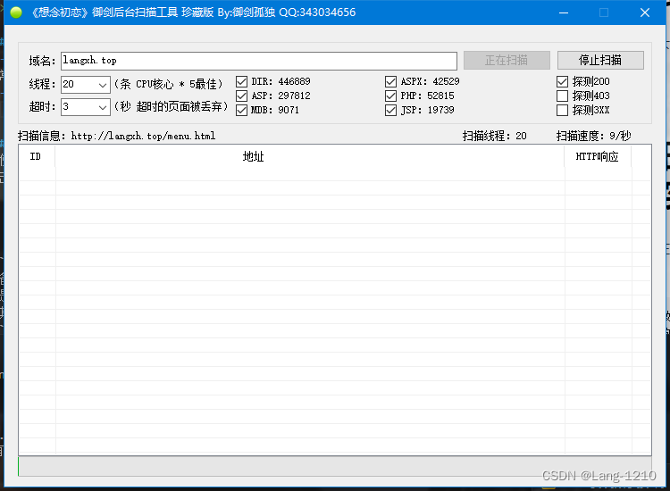Minimize the scanner window
This screenshot has width=670, height=491.
(564, 12)
